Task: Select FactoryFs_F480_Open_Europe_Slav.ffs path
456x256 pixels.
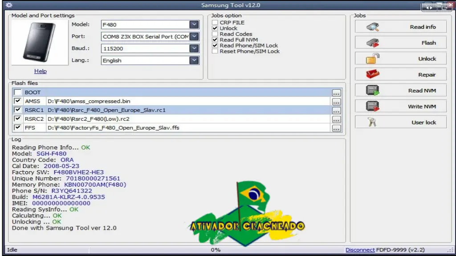Action: [114, 128]
